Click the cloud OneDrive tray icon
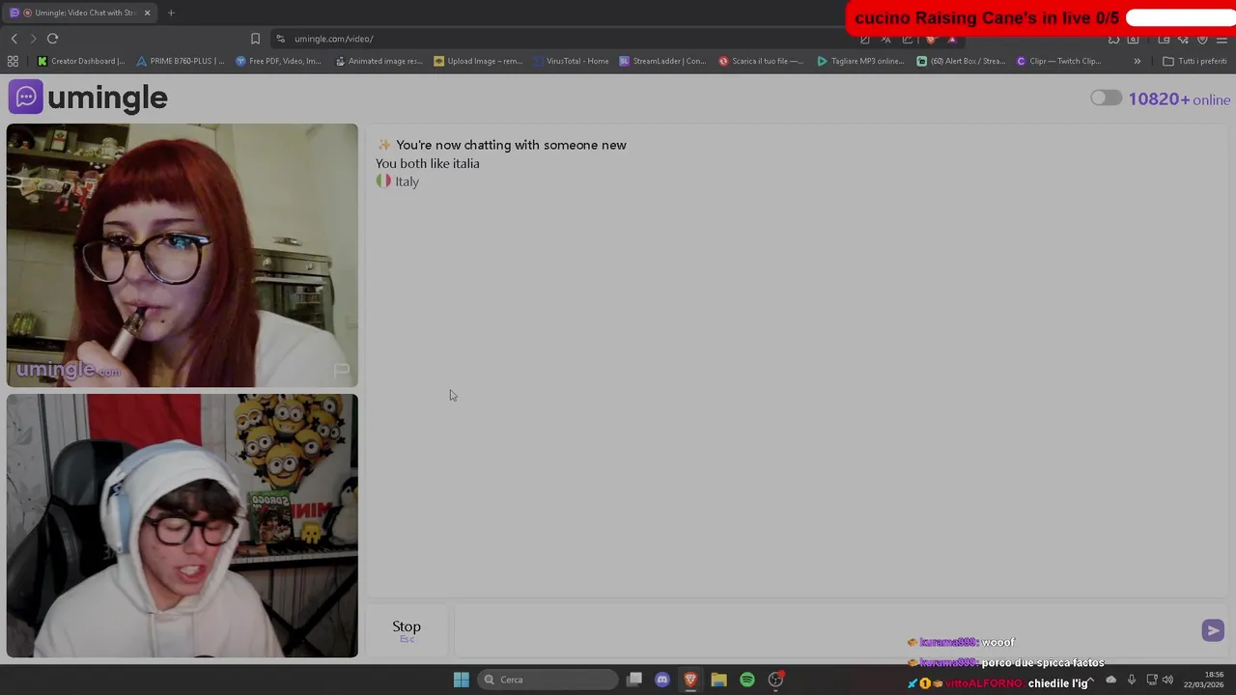This screenshot has height=695, width=1236. (1110, 680)
